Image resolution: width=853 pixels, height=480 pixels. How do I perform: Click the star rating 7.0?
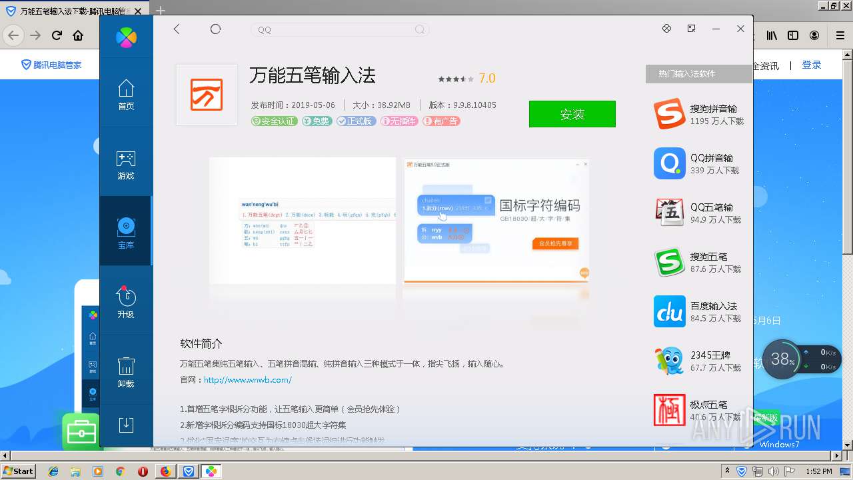466,79
